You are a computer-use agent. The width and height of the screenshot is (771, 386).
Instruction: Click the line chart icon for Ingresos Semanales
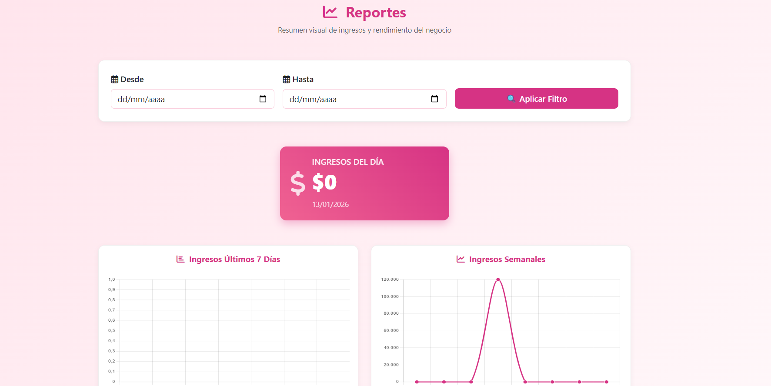coord(461,259)
